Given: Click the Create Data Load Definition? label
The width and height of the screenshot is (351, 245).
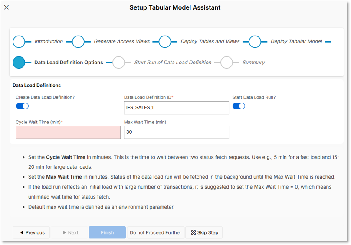Looking at the screenshot, I should click(45, 97).
